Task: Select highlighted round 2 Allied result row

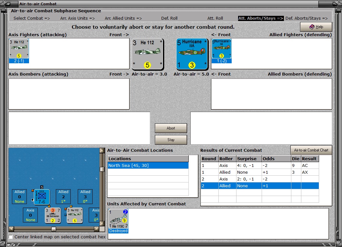Action: point(260,186)
